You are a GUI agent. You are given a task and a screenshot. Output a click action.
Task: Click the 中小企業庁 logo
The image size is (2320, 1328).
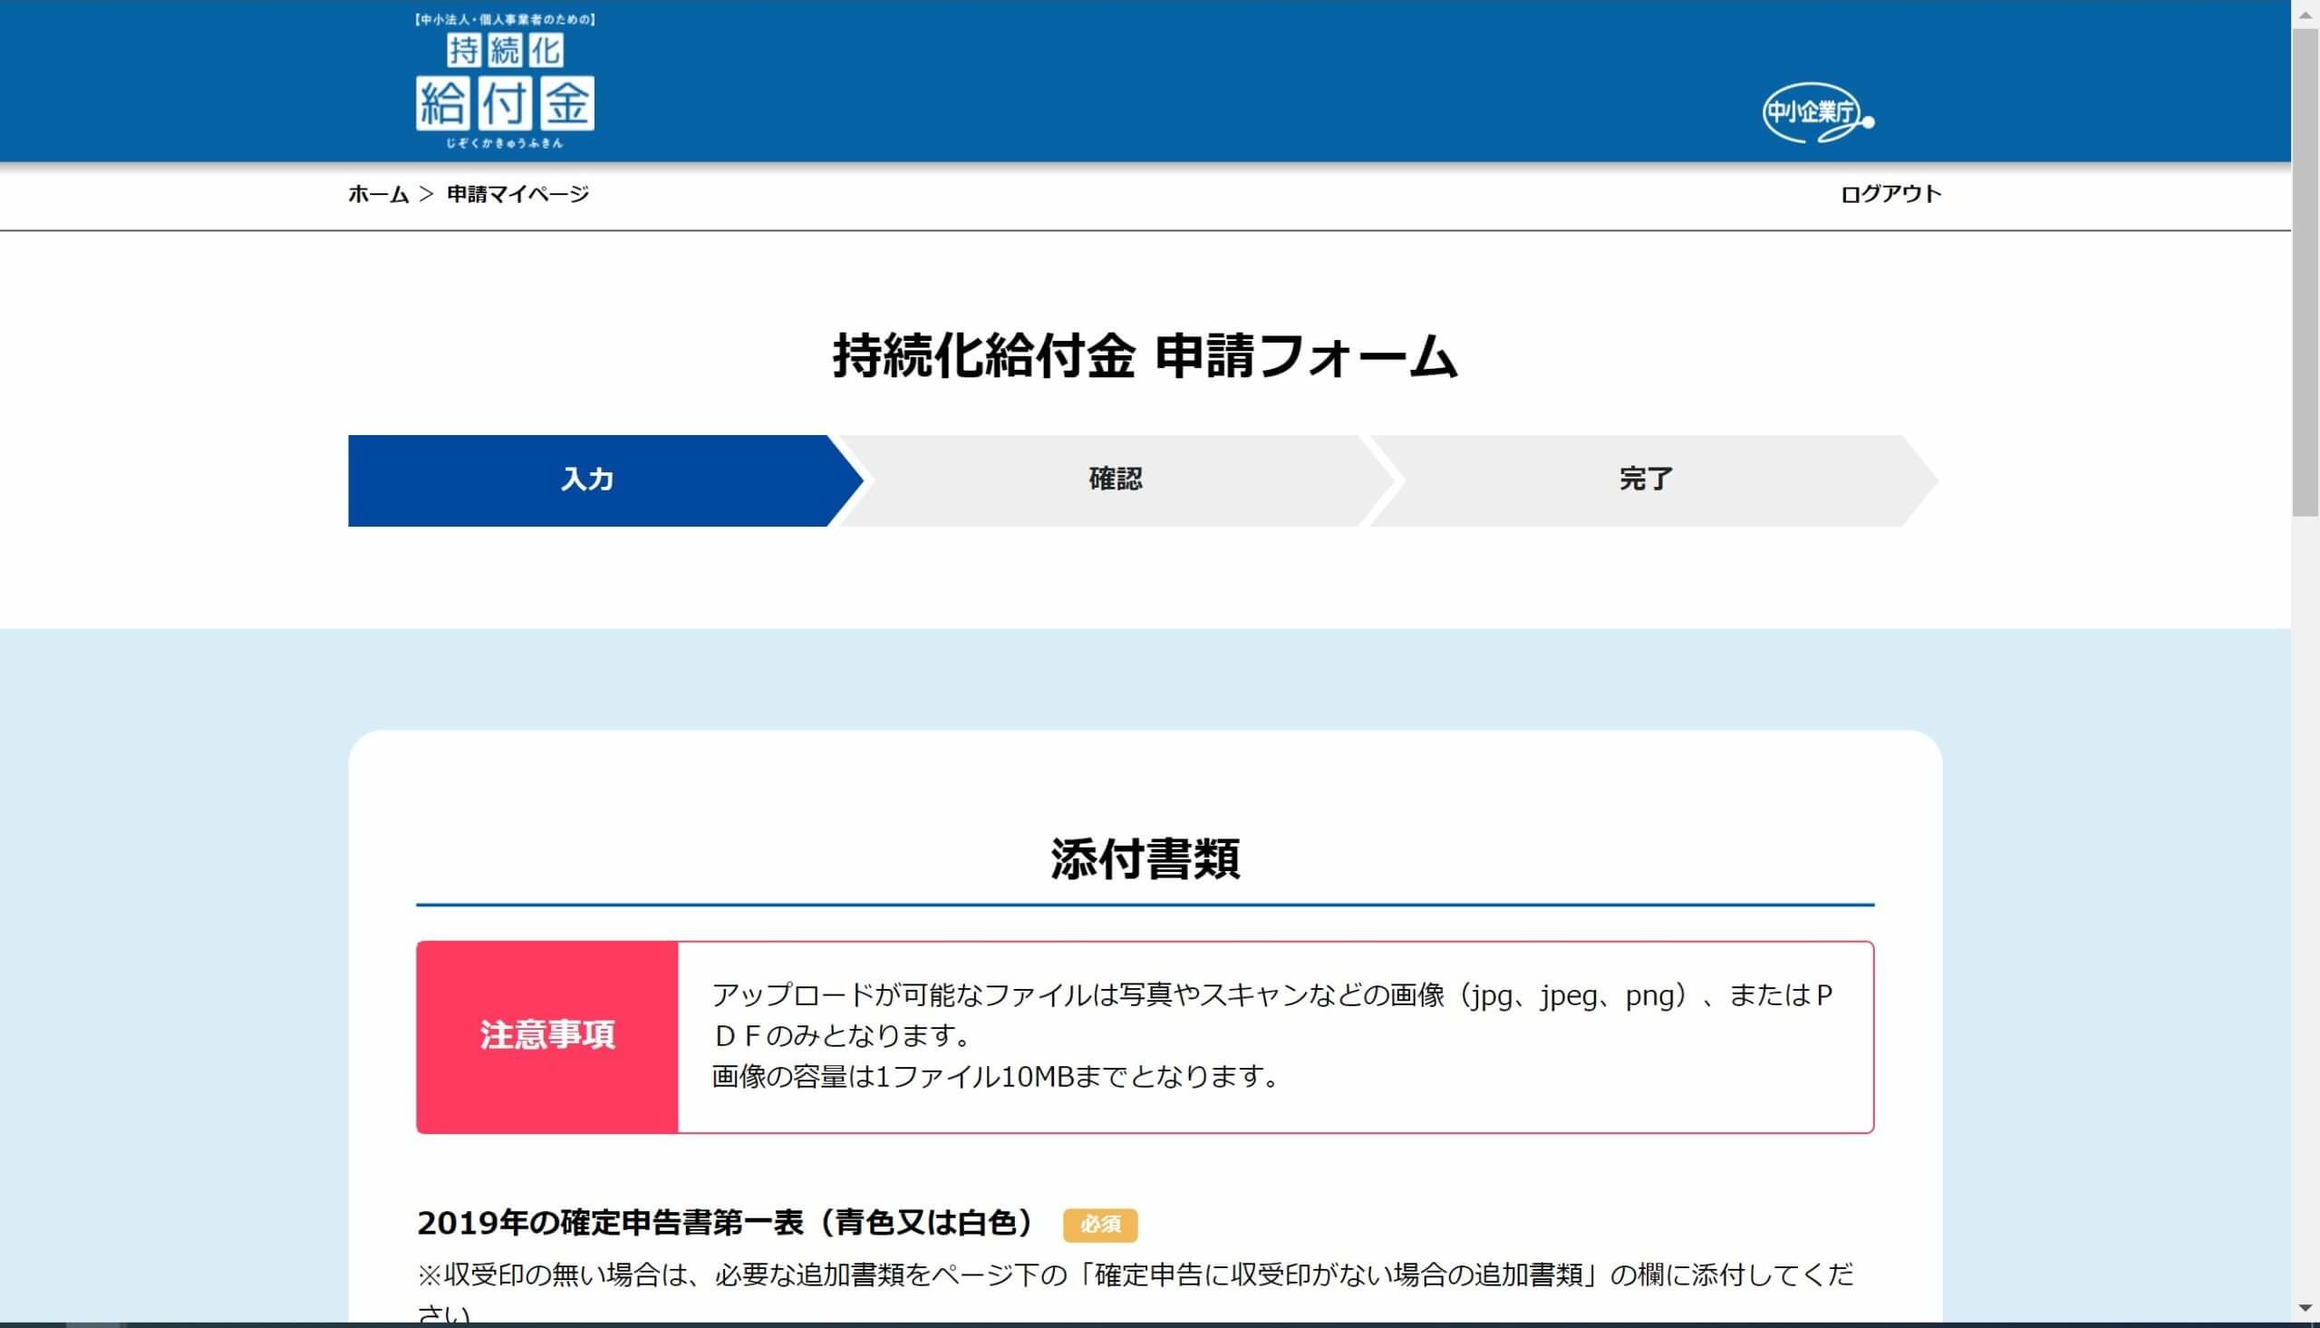click(x=1818, y=114)
